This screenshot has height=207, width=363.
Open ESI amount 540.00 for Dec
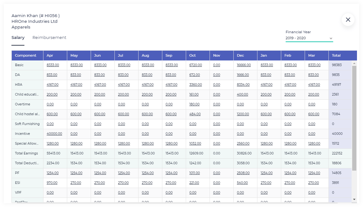[x=242, y=183]
